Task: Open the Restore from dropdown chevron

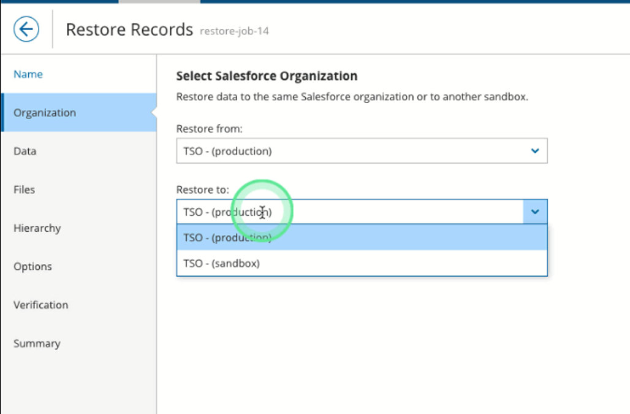Action: pos(534,150)
